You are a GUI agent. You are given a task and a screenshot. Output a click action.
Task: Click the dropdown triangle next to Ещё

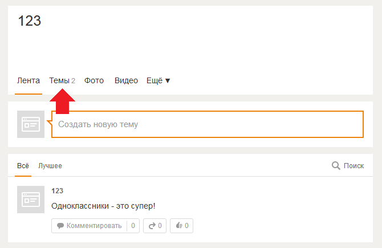pos(168,80)
